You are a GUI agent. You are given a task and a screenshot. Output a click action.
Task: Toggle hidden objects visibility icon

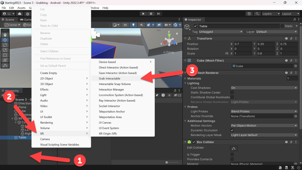pyautogui.click(x=159, y=25)
